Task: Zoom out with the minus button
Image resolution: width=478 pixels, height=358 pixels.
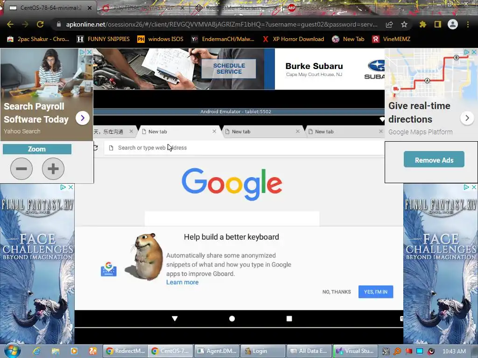Action: 21,169
